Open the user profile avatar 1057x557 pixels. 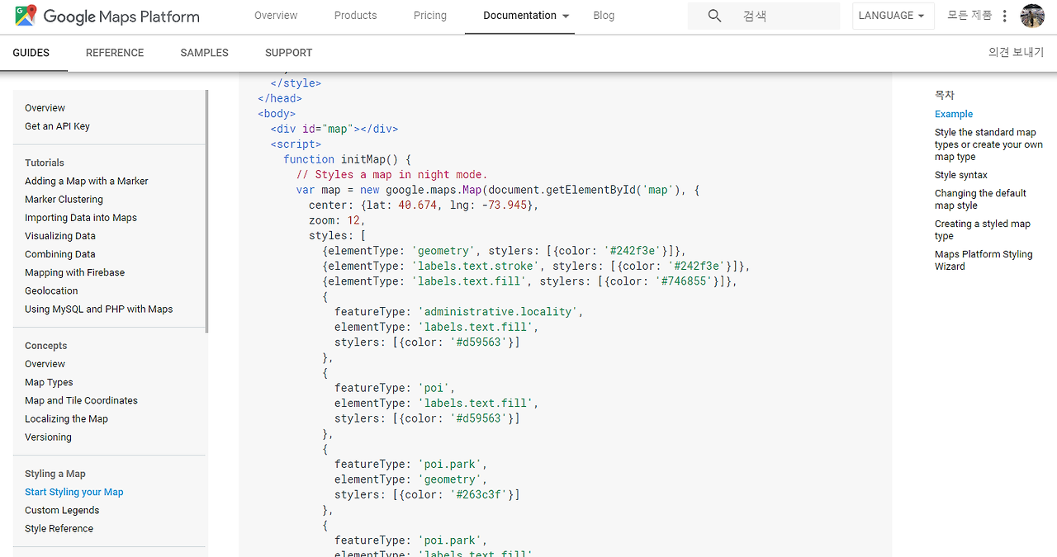pos(1032,16)
